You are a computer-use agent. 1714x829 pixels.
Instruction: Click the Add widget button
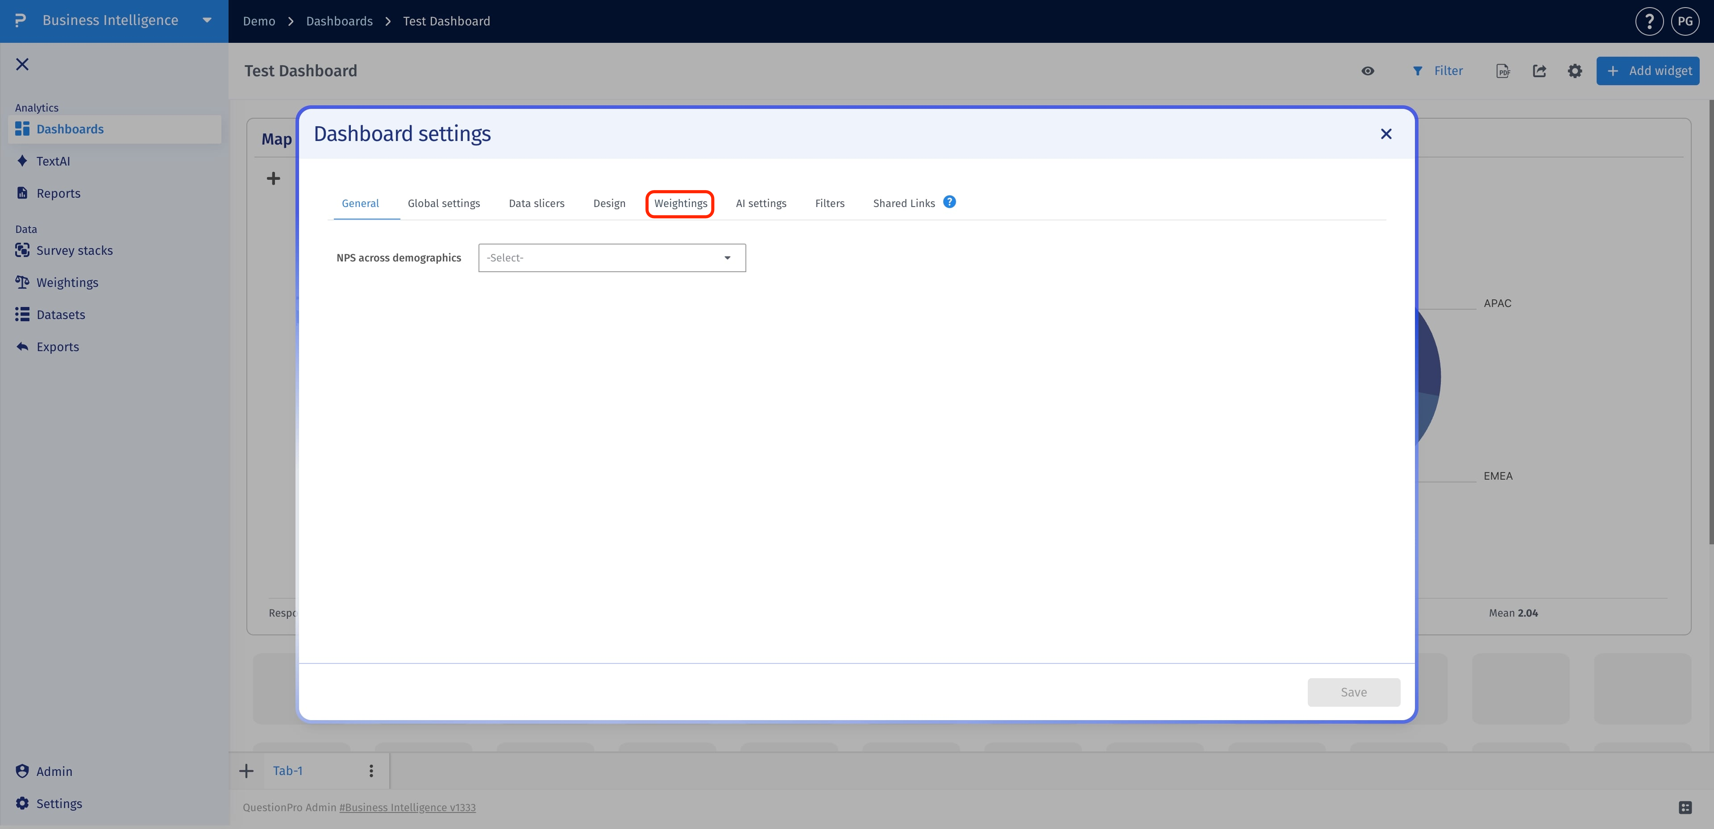pyautogui.click(x=1647, y=70)
